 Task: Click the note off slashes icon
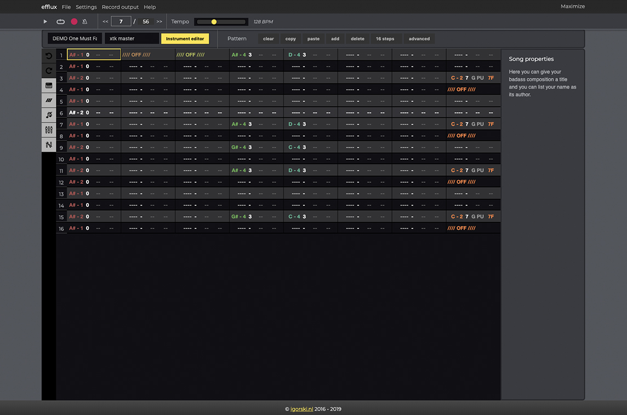49,100
